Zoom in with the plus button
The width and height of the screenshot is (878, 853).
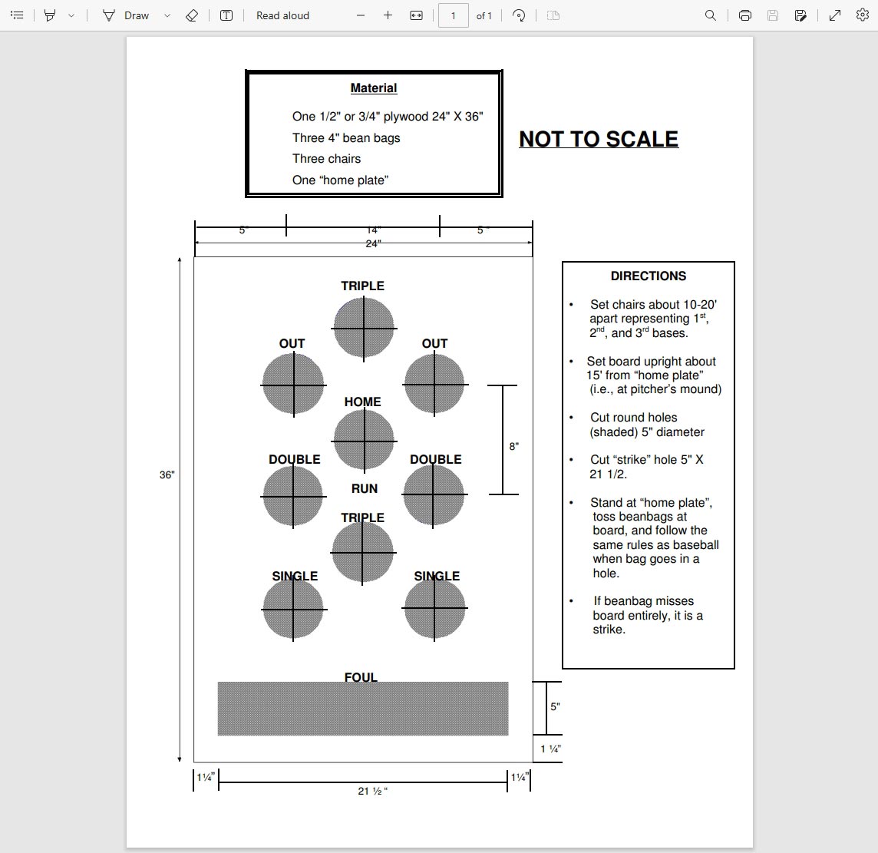coord(388,15)
